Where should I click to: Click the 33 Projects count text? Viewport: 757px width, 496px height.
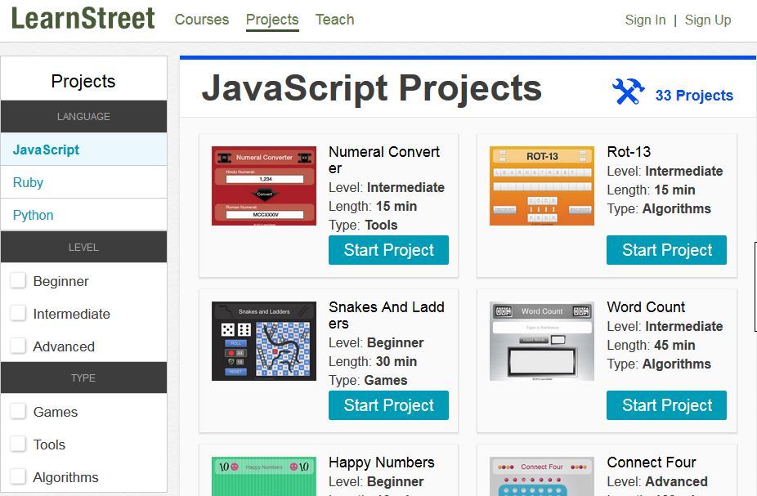(x=694, y=95)
